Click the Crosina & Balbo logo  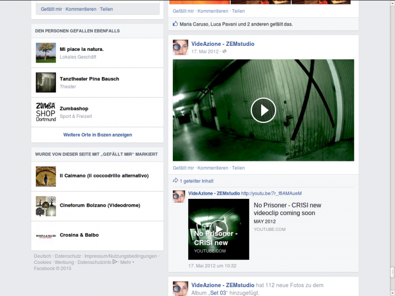point(46,236)
